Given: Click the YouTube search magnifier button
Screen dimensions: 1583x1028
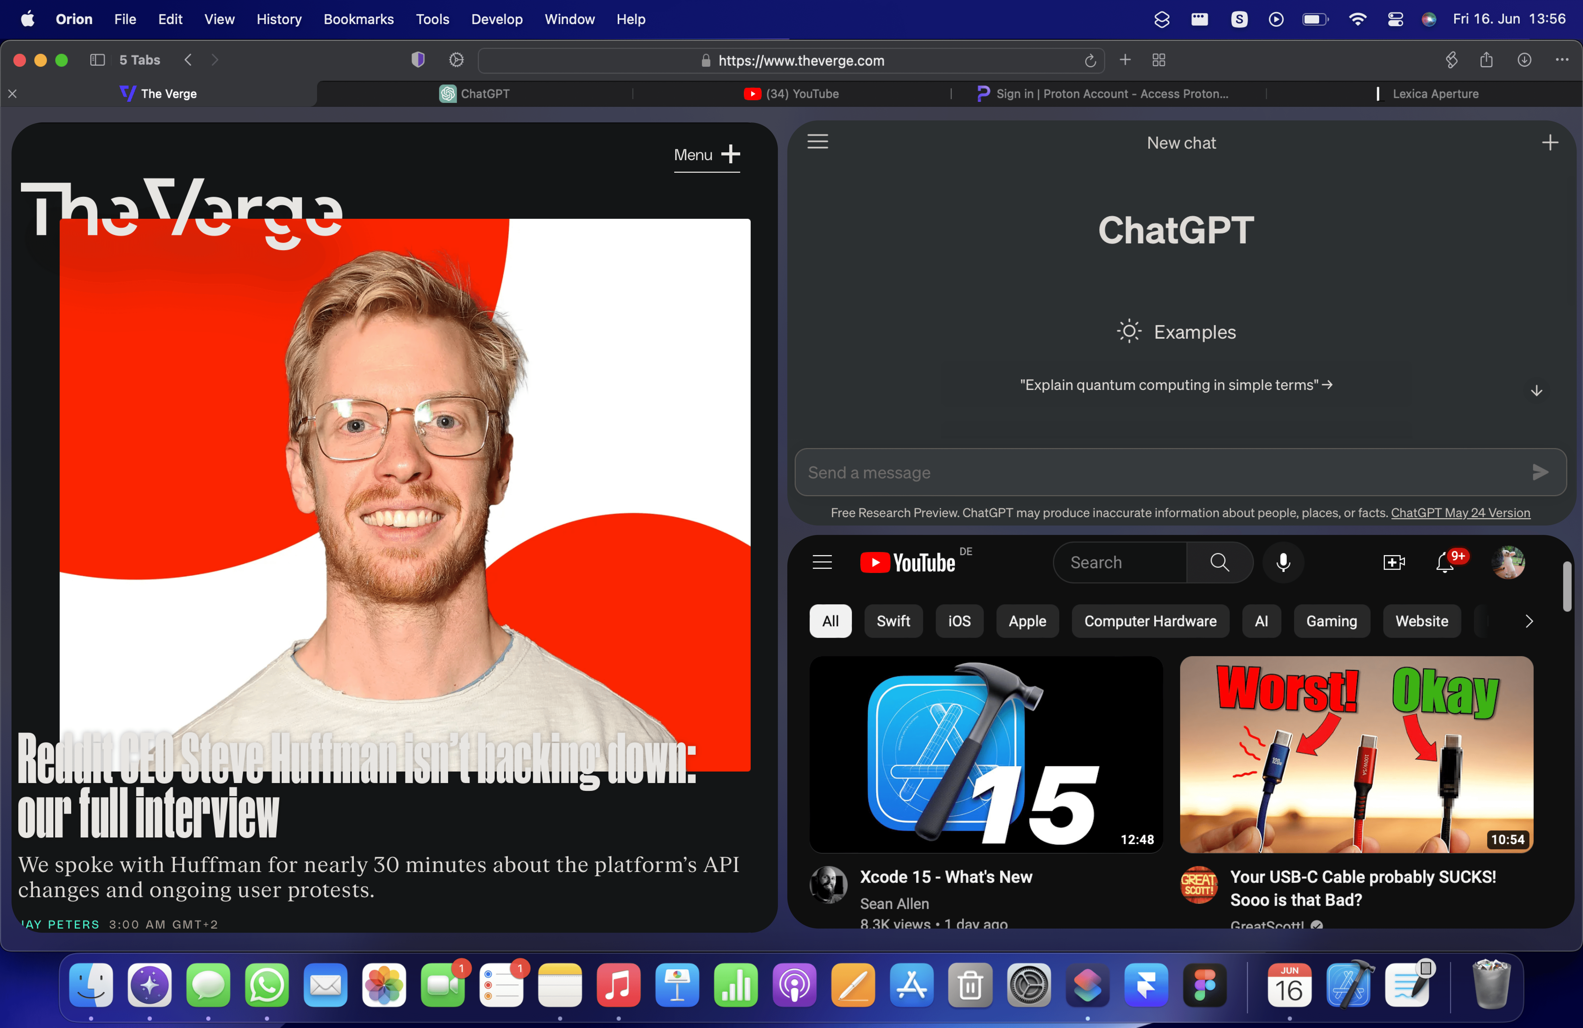Looking at the screenshot, I should pyautogui.click(x=1220, y=562).
